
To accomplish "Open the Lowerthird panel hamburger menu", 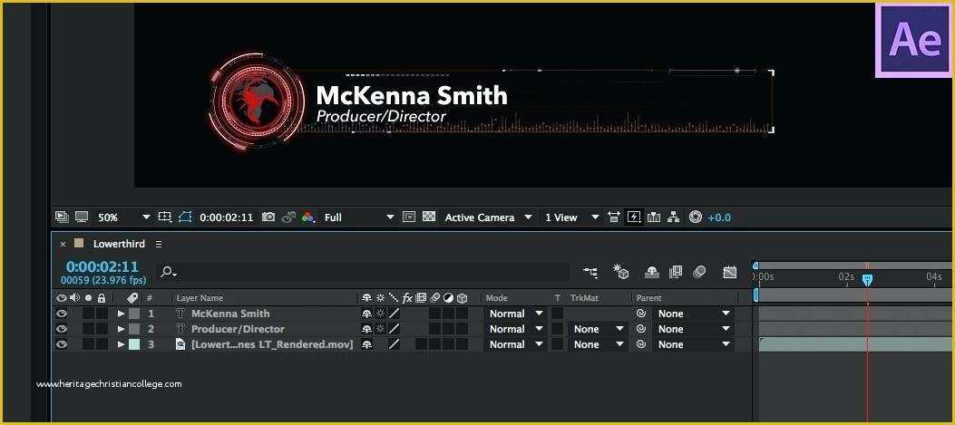I will click(159, 244).
